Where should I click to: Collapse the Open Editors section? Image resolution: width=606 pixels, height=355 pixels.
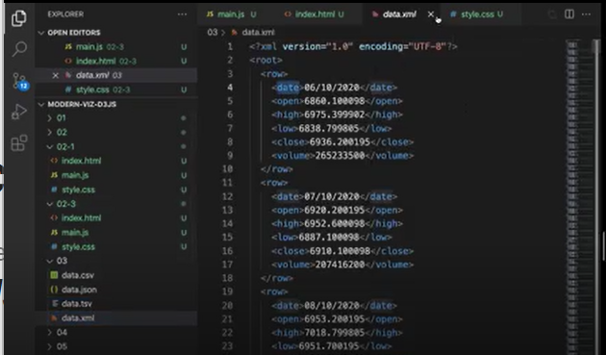(73, 33)
